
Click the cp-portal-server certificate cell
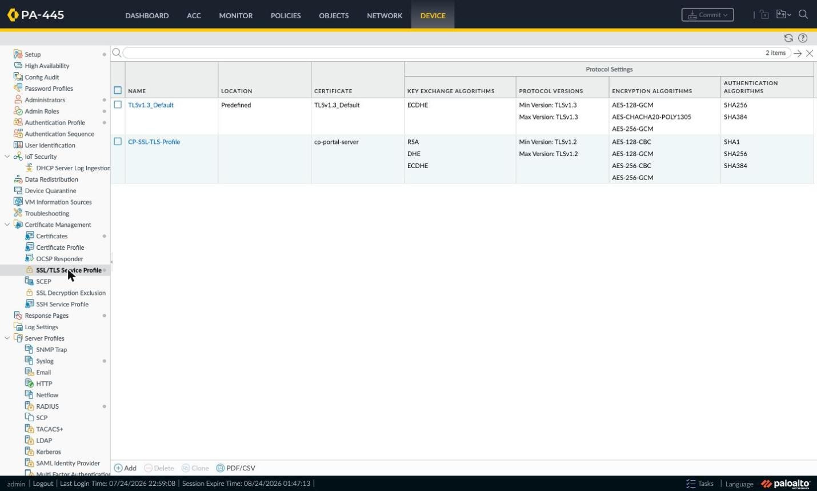click(x=337, y=142)
